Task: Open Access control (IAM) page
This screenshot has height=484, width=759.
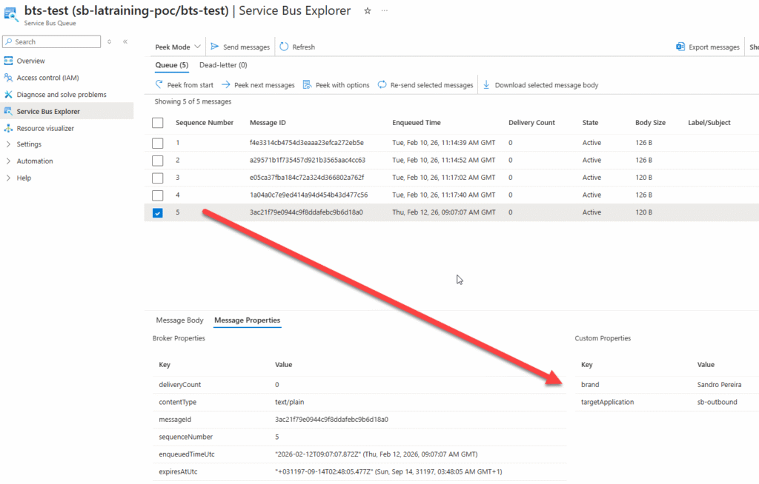Action: [47, 78]
